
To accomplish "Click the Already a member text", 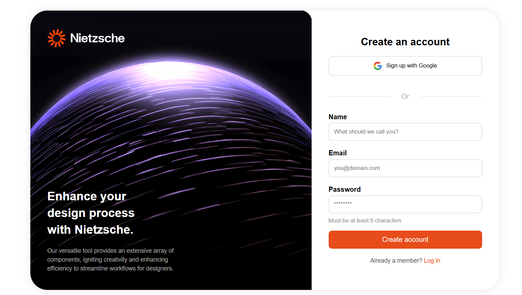I will 396,261.
